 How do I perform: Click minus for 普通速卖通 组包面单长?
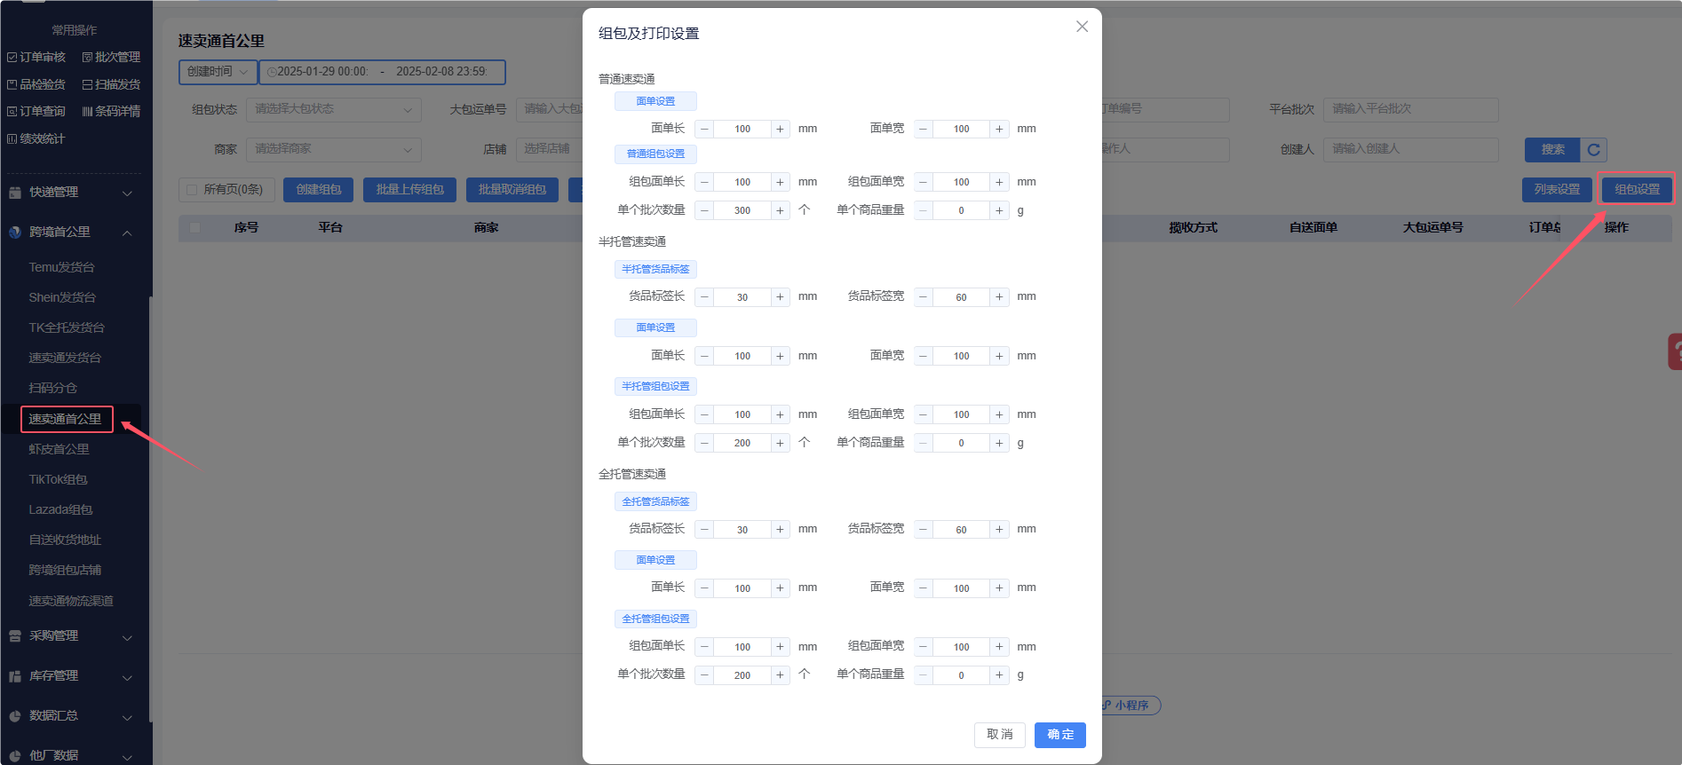point(704,183)
